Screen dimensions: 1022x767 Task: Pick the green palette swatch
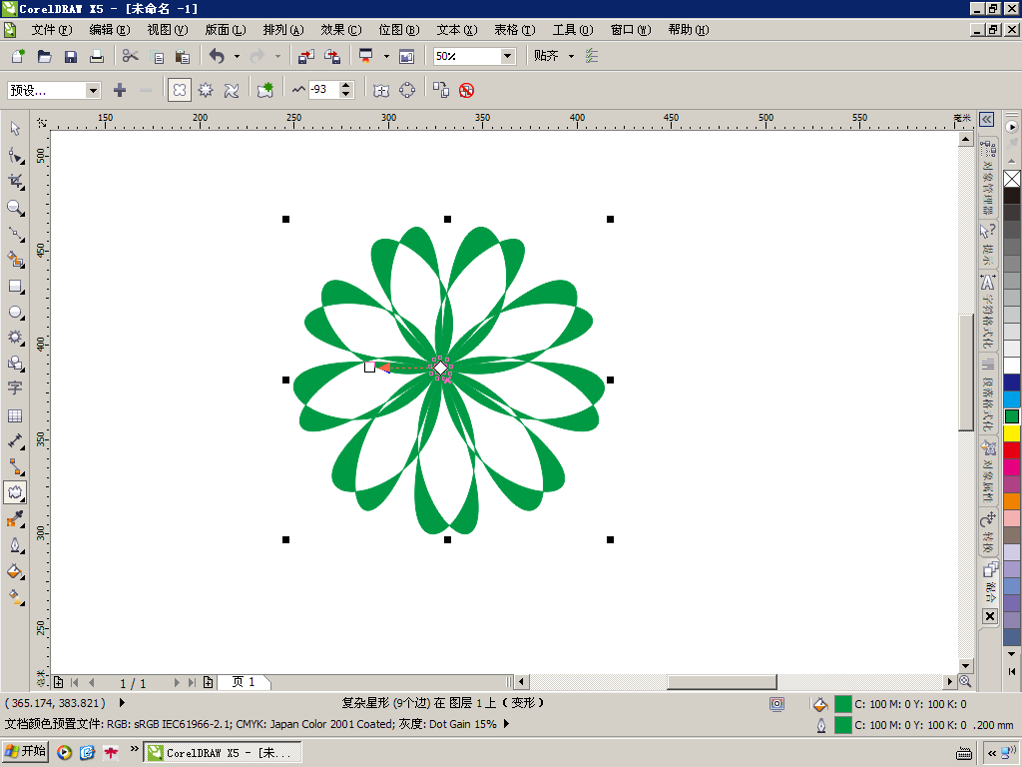tap(1012, 416)
